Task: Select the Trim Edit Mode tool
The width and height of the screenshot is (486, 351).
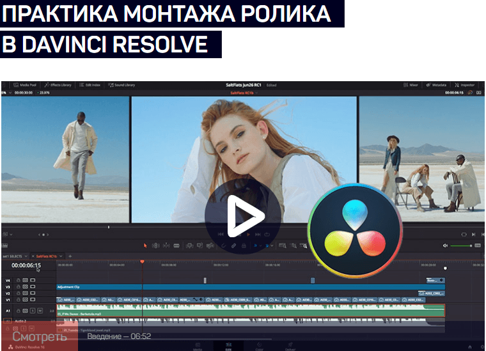Action: click(155, 246)
